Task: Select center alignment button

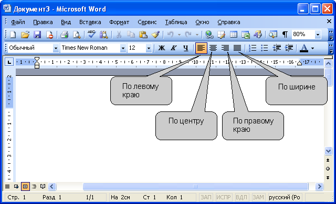Action: pyautogui.click(x=213, y=48)
